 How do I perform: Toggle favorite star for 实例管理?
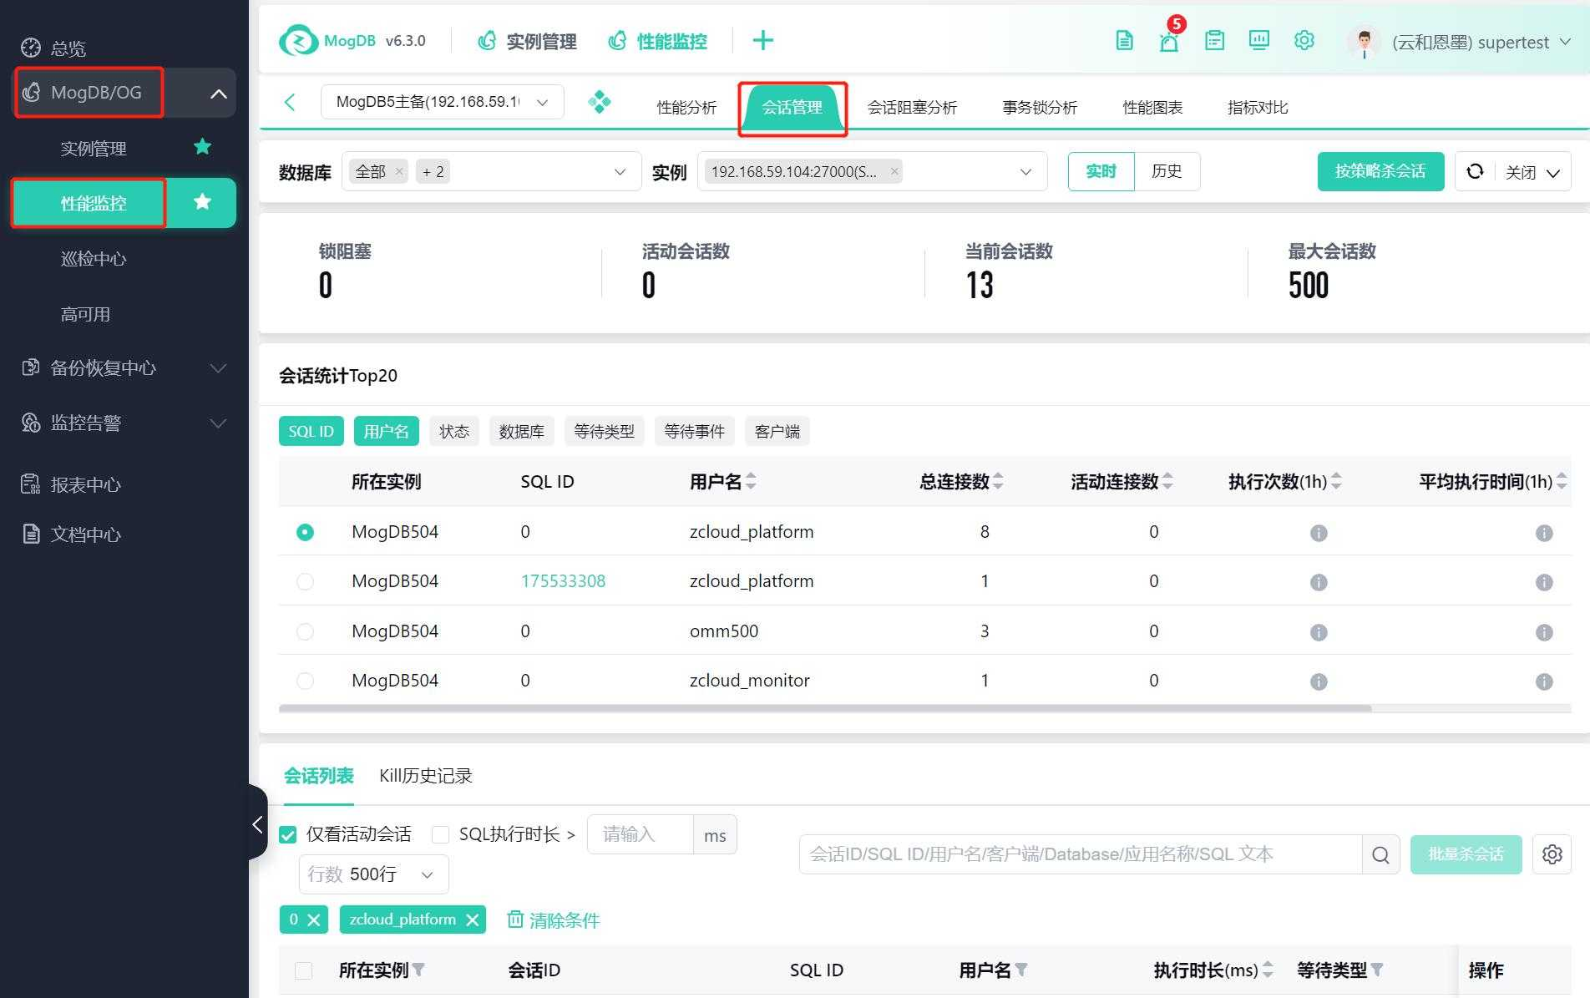[x=202, y=147]
